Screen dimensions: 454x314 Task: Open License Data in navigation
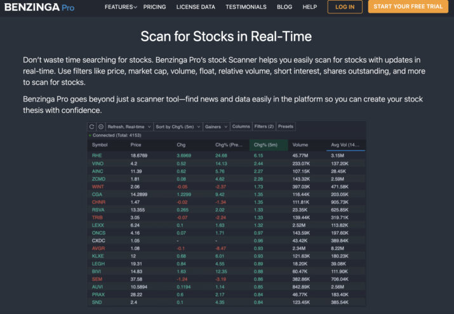196,7
